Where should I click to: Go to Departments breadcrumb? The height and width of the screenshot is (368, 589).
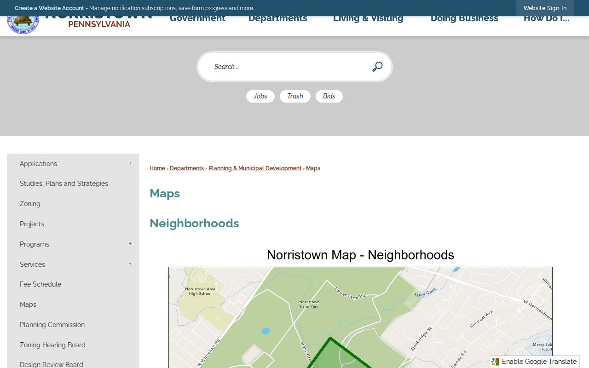[187, 168]
